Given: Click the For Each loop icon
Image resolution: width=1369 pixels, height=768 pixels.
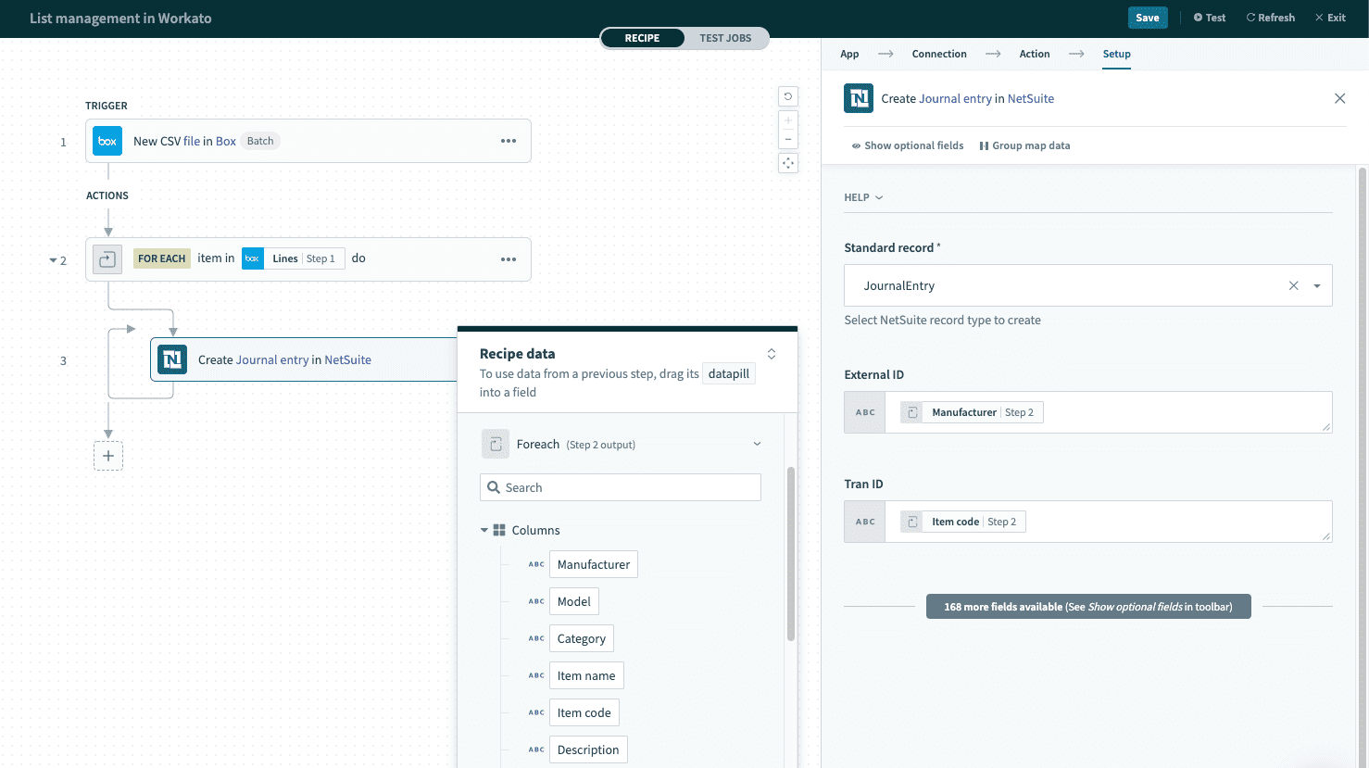Looking at the screenshot, I should pos(107,259).
